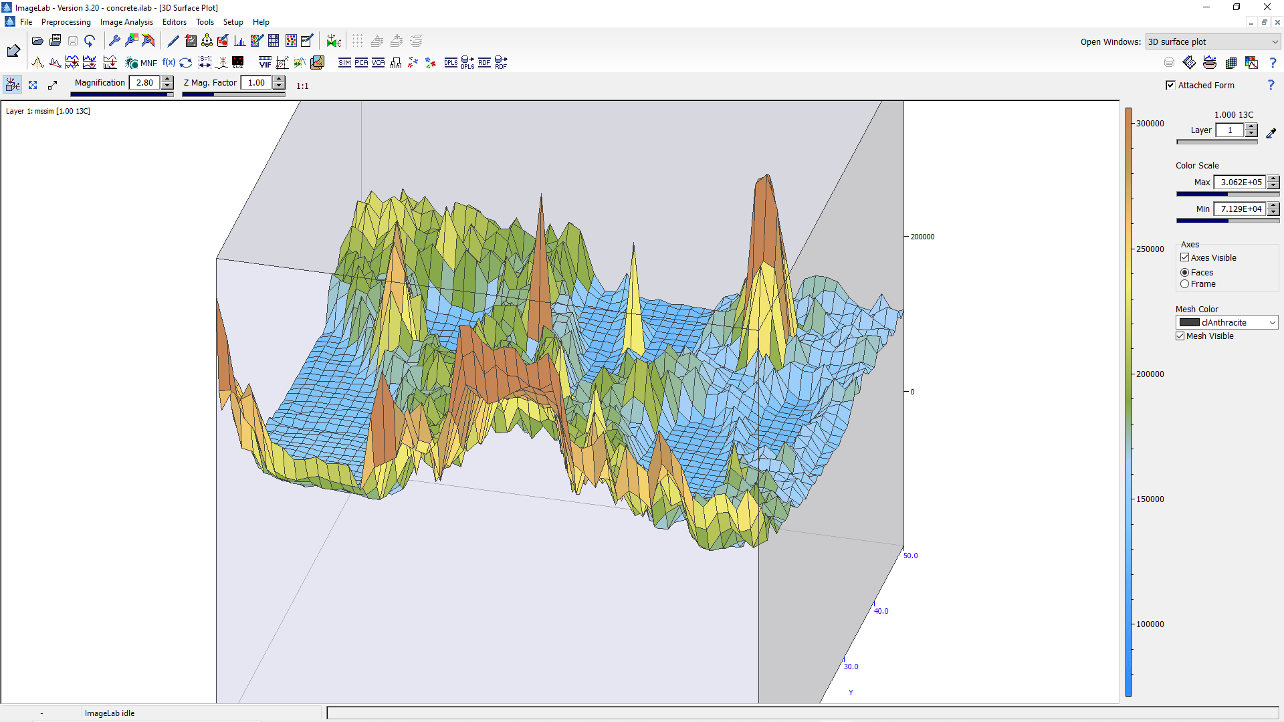Increase the Magnification value
The height and width of the screenshot is (722, 1284).
[x=168, y=79]
